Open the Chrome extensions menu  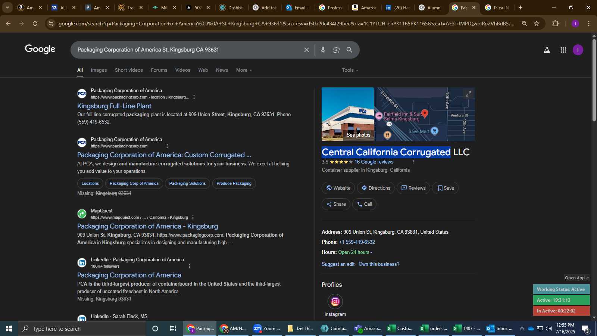point(555,24)
